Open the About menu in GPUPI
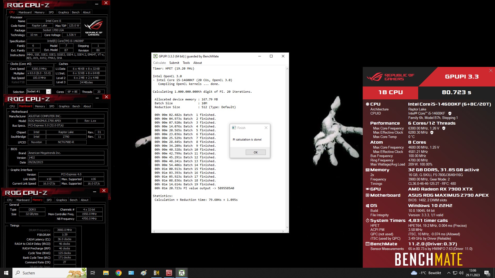 [x=197, y=63]
